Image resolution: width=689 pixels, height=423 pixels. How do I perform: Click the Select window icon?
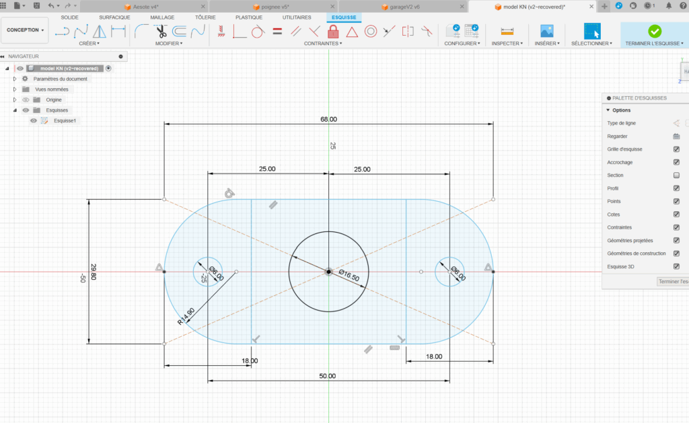coord(592,32)
